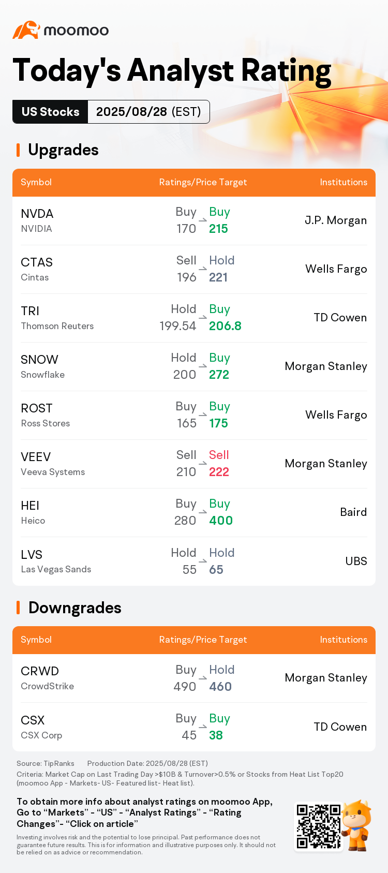This screenshot has height=873, width=388.
Task: Click the arrow icon in CRWD row
Action: [203, 678]
